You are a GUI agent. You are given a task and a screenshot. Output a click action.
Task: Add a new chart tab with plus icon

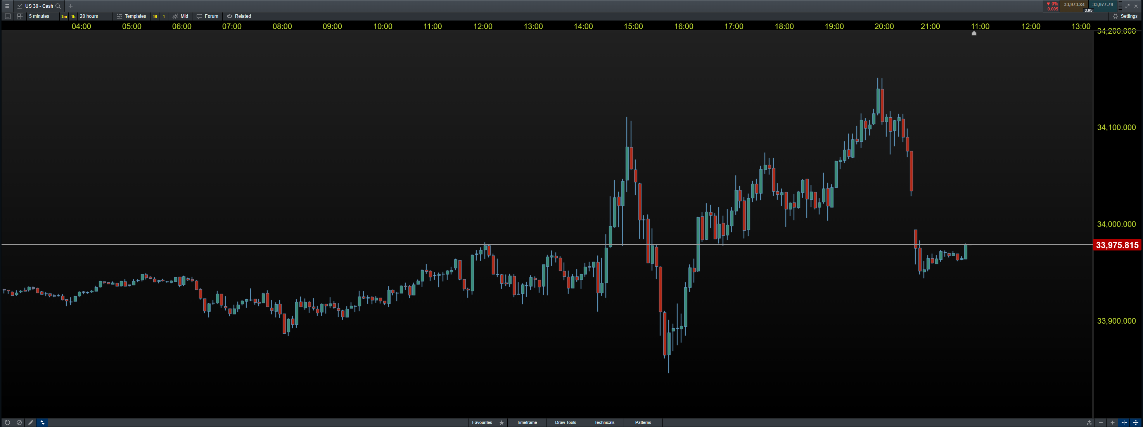(x=71, y=6)
